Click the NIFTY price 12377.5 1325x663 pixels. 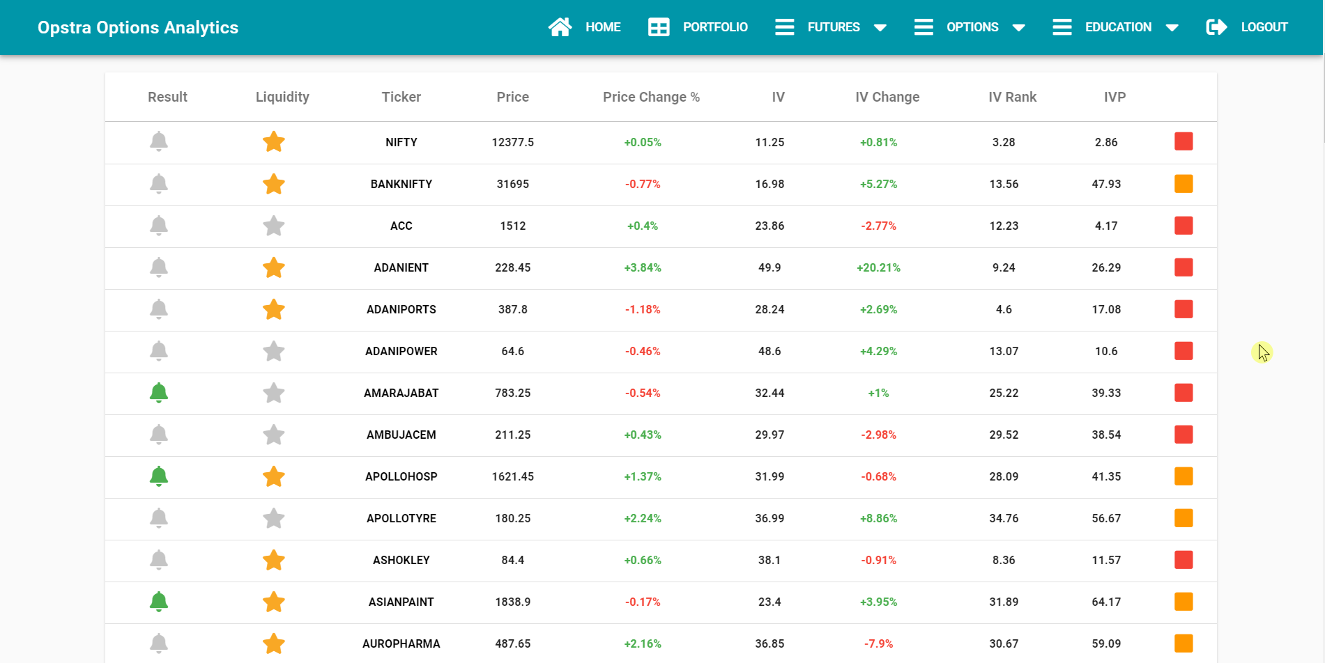[513, 142]
